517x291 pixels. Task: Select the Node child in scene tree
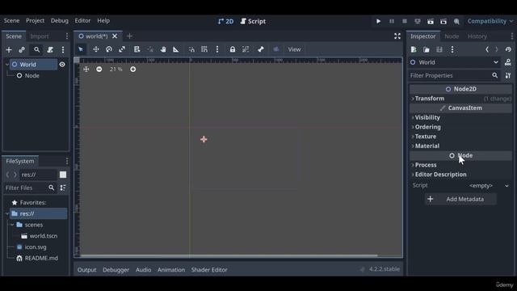[32, 75]
